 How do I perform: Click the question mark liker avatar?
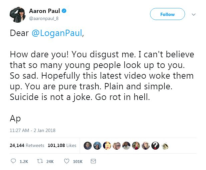tap(155, 145)
